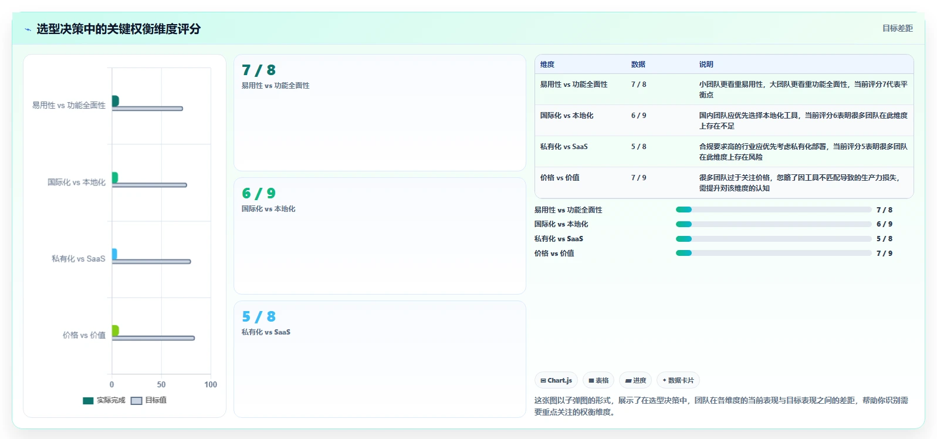Click the 进度 tag chip

click(x=635, y=380)
